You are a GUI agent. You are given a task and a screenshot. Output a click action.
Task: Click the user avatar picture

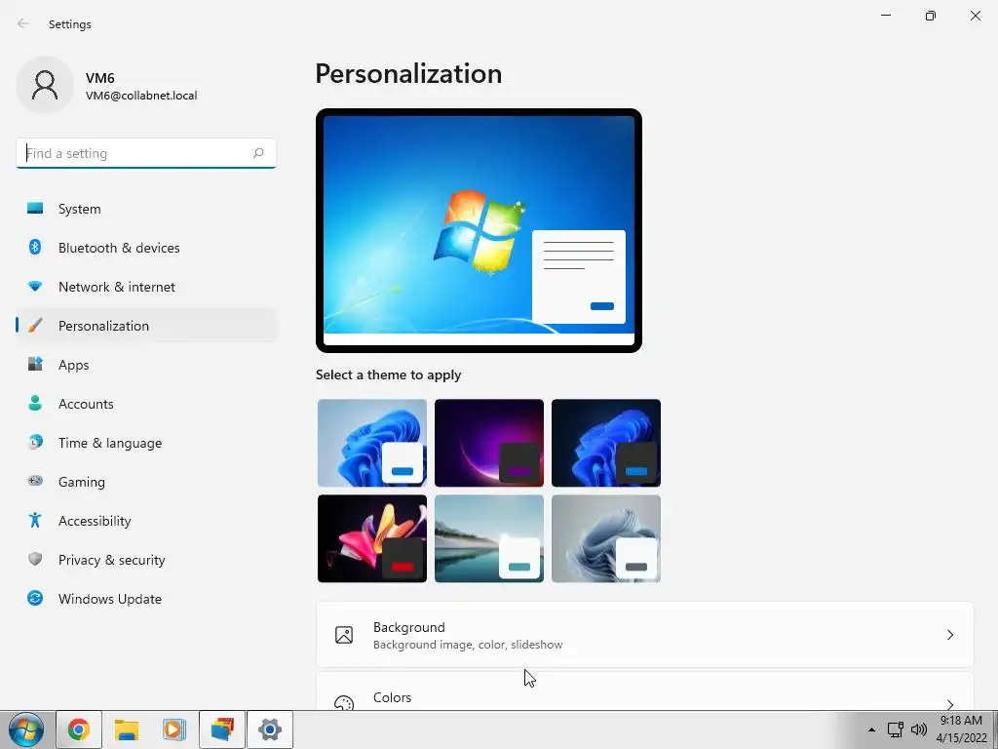pos(45,86)
